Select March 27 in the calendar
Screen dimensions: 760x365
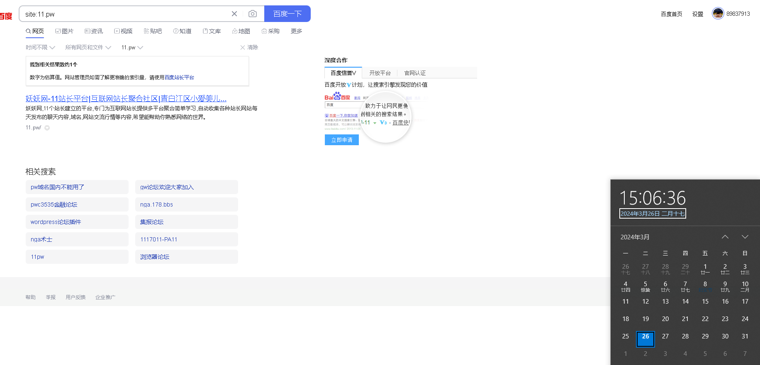tap(665, 336)
